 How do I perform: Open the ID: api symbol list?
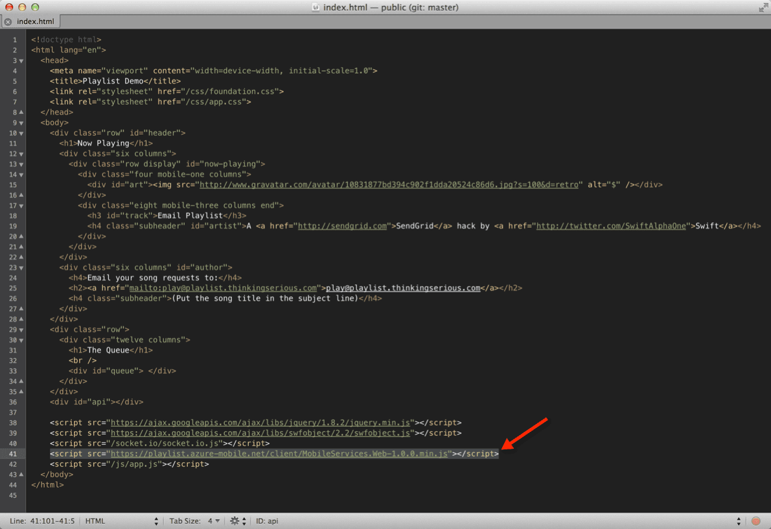[x=267, y=520]
